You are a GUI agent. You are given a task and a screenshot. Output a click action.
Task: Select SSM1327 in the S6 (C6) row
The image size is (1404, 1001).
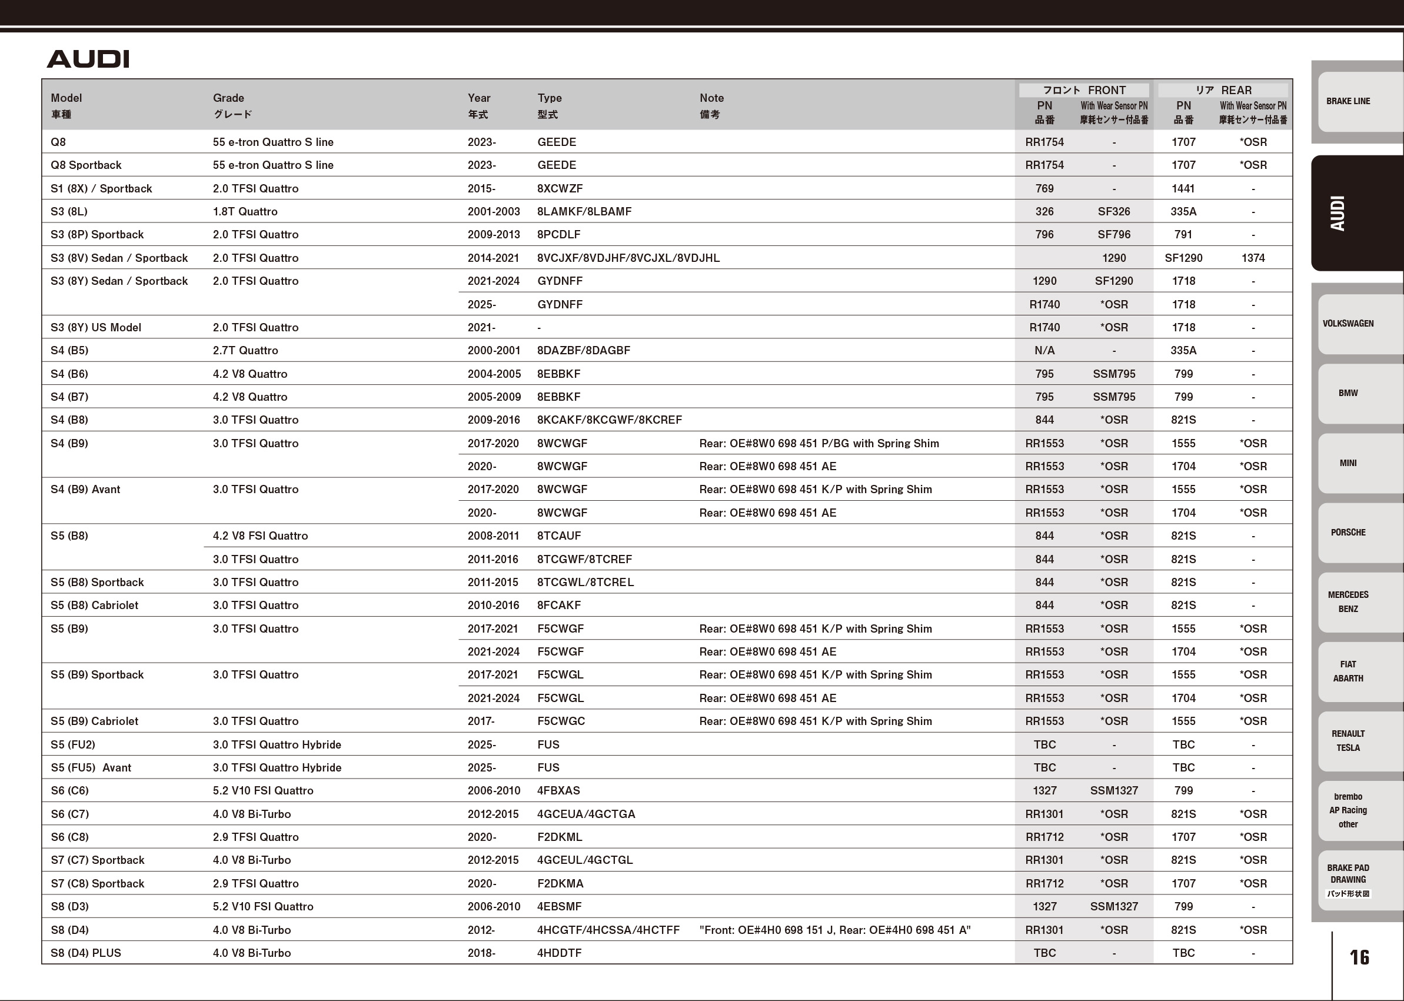coord(1114,791)
